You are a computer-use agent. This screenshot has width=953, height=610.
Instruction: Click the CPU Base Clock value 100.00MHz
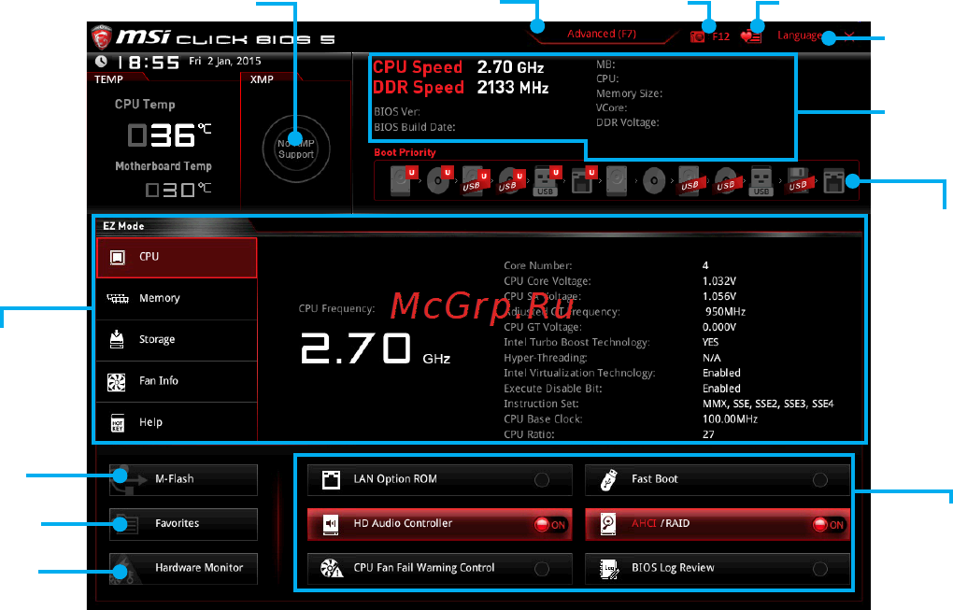(730, 419)
